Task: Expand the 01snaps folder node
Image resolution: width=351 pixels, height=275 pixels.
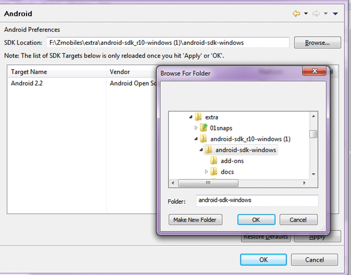Action: click(x=196, y=128)
